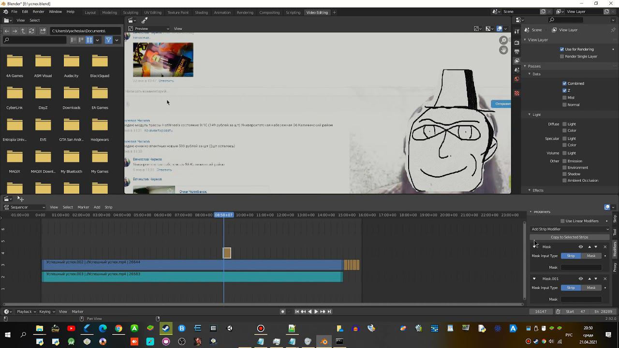Set Mask.001 input type to Mask
Screen dimensions: 619x348
click(x=591, y=288)
